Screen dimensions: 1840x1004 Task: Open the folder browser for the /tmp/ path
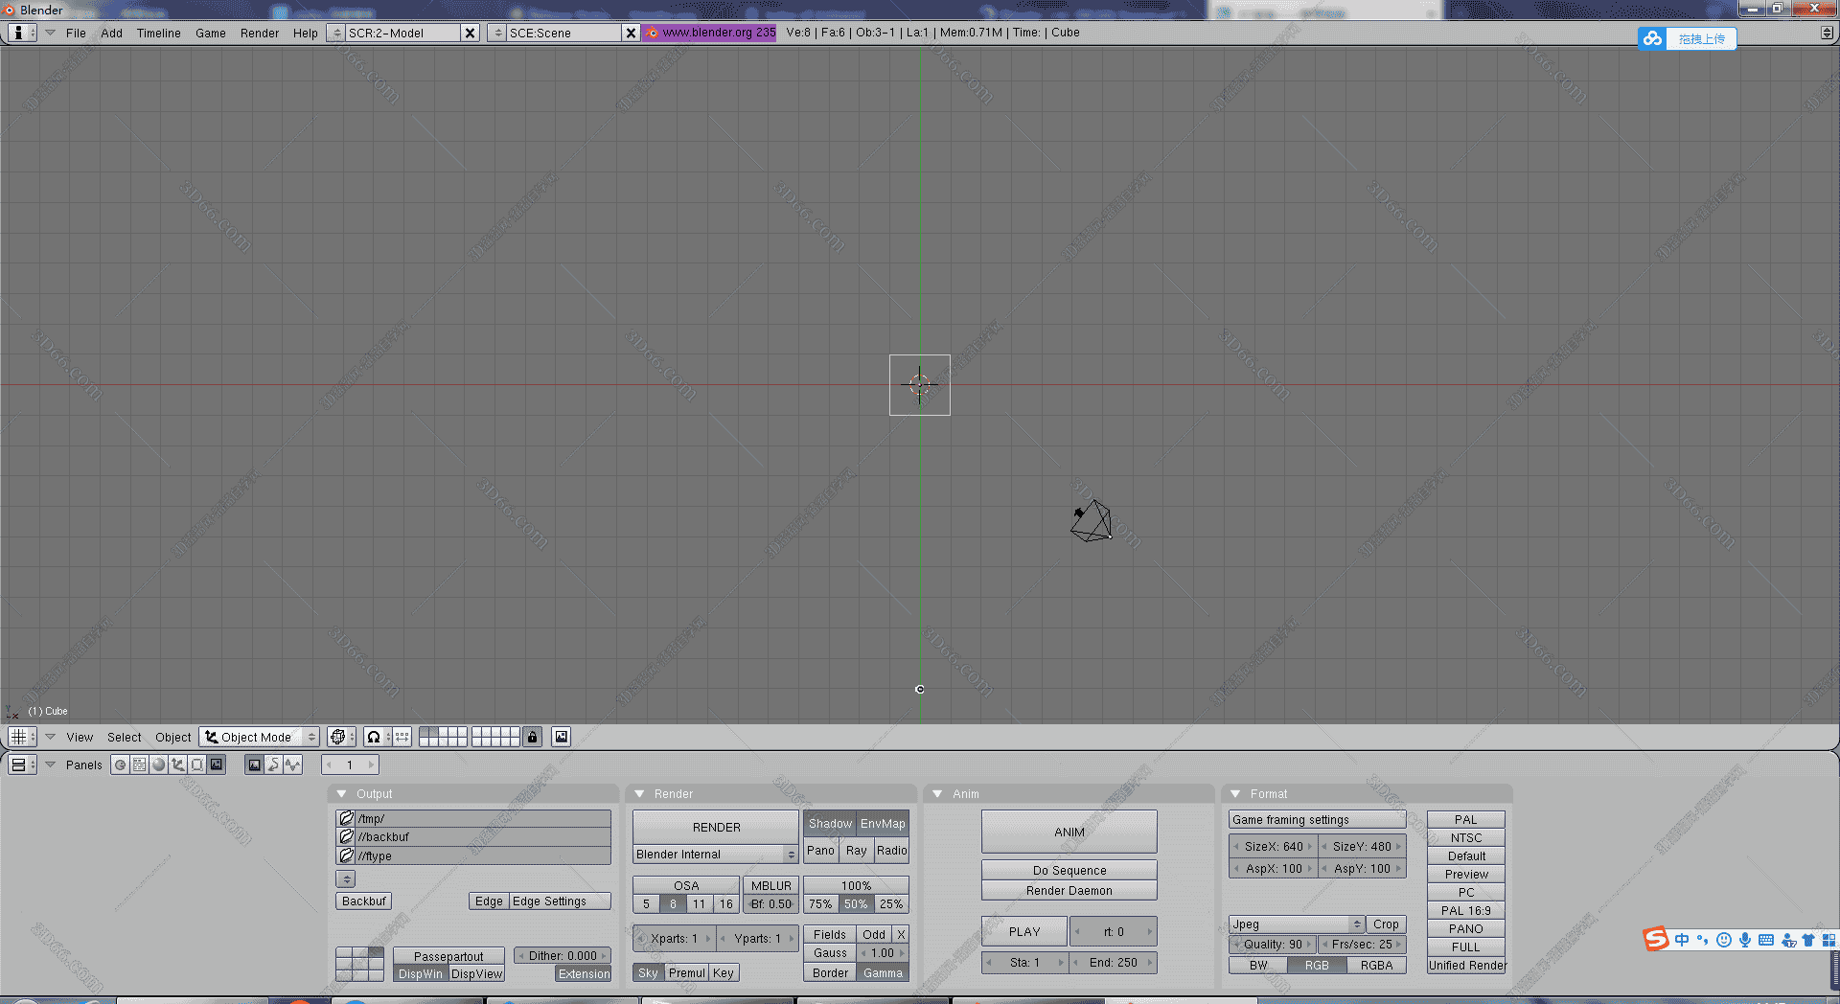(346, 819)
